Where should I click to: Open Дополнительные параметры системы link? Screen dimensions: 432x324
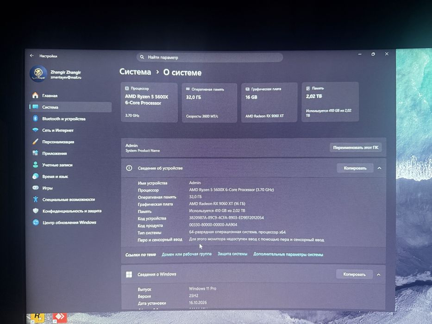pyautogui.click(x=288, y=254)
